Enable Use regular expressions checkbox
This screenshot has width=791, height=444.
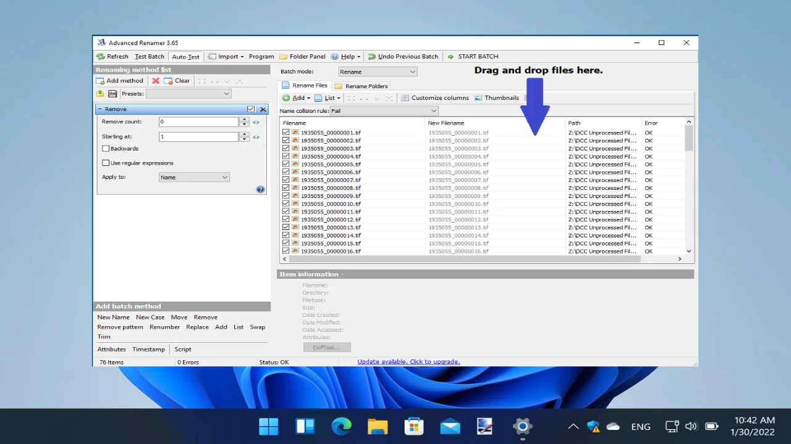106,163
